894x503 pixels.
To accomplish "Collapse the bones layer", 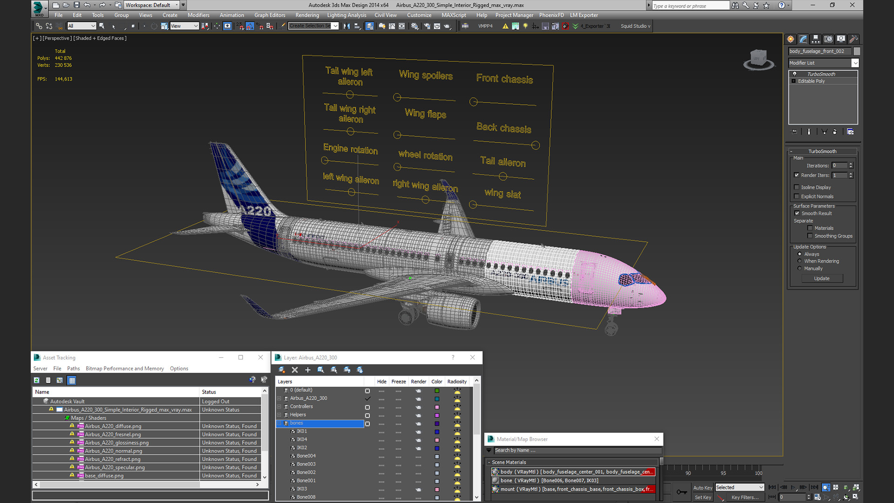I will click(x=279, y=423).
